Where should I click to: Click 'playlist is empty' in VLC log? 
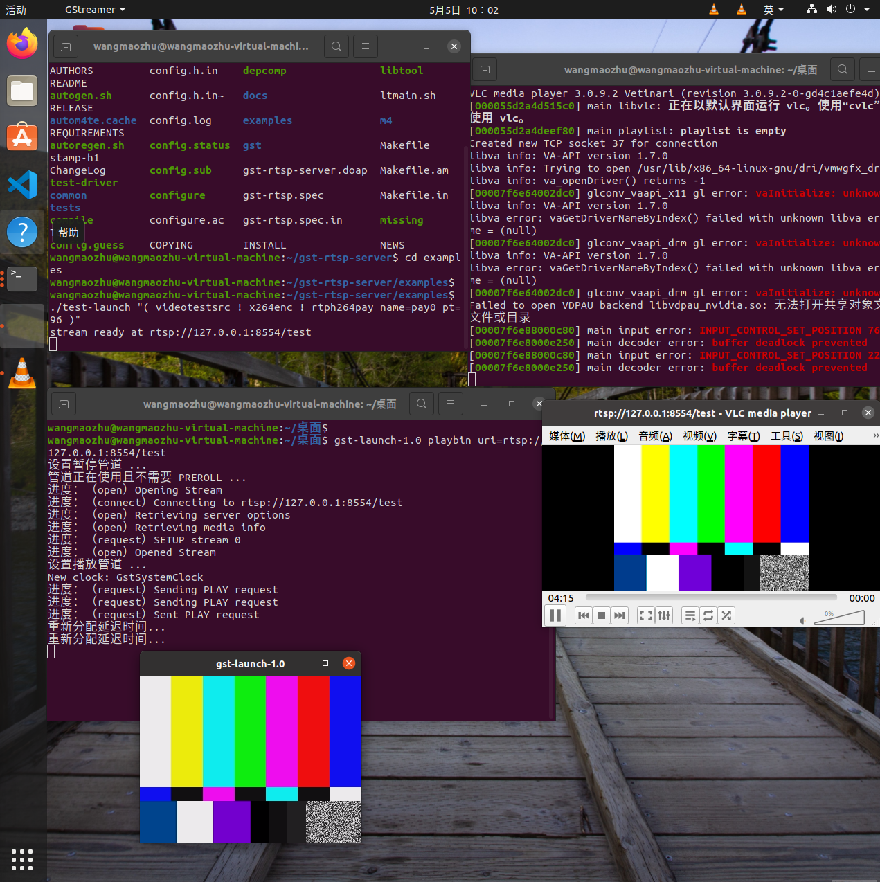733,131
